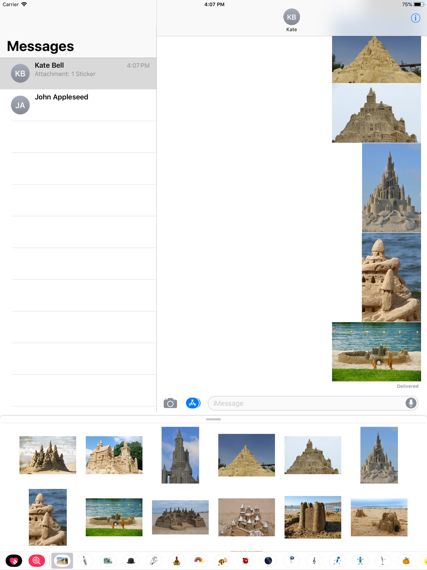This screenshot has width=427, height=570.
Task: Select the pyramid sand mountain sticker
Action: [x=246, y=455]
